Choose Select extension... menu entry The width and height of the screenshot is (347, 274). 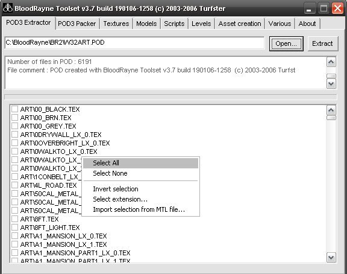point(141,199)
